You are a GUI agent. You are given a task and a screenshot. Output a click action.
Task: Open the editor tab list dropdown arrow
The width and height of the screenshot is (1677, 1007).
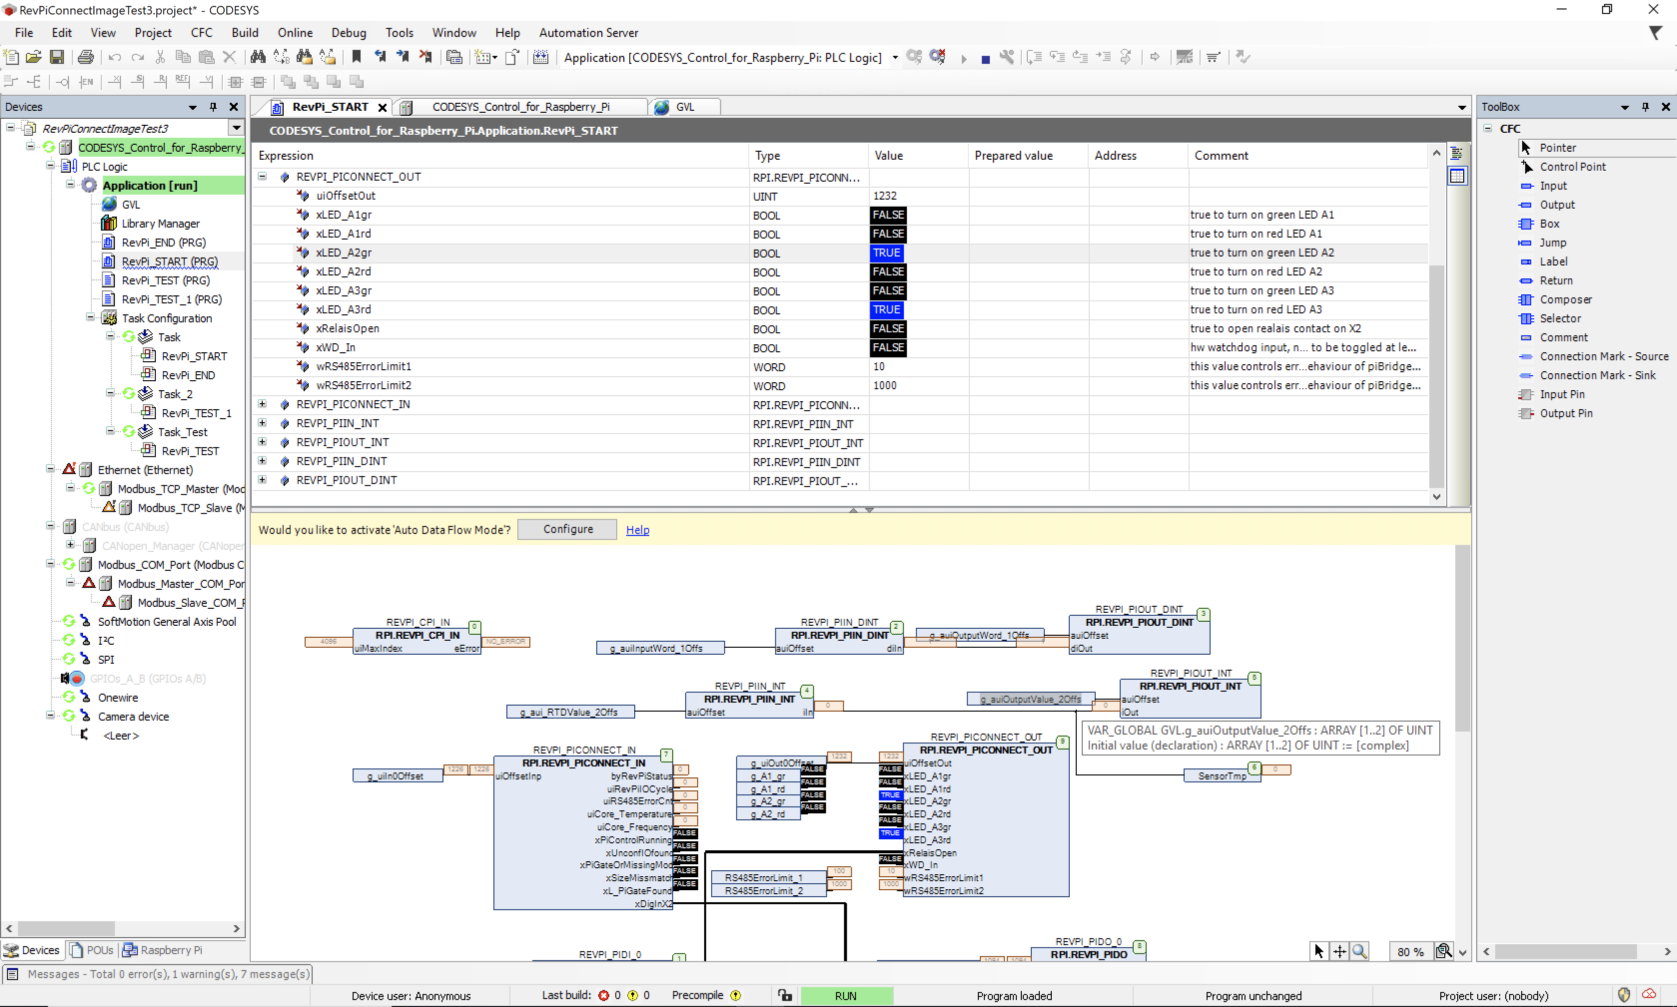[x=1461, y=107]
